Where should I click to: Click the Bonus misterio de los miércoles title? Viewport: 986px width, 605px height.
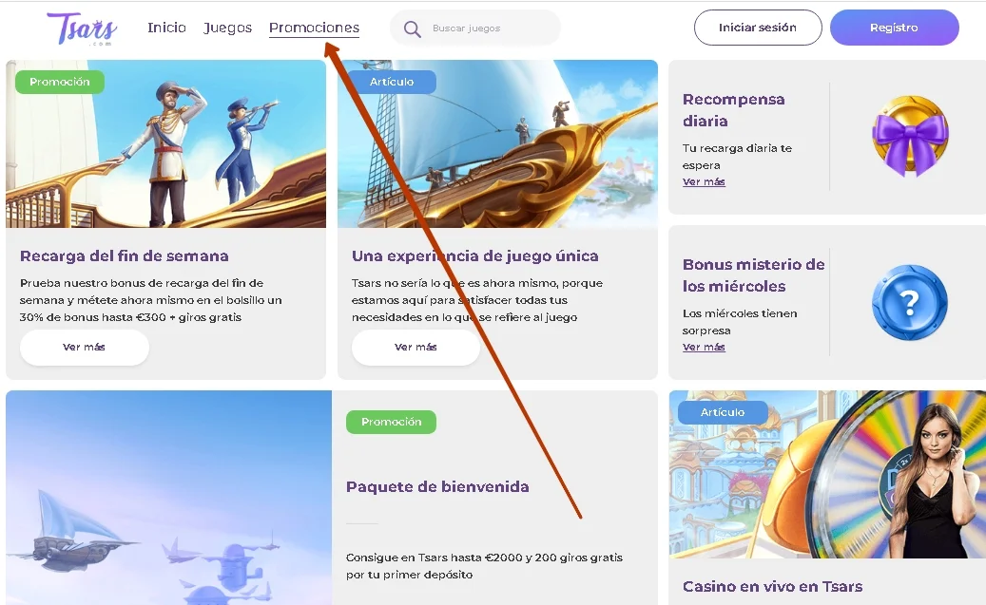click(x=753, y=275)
